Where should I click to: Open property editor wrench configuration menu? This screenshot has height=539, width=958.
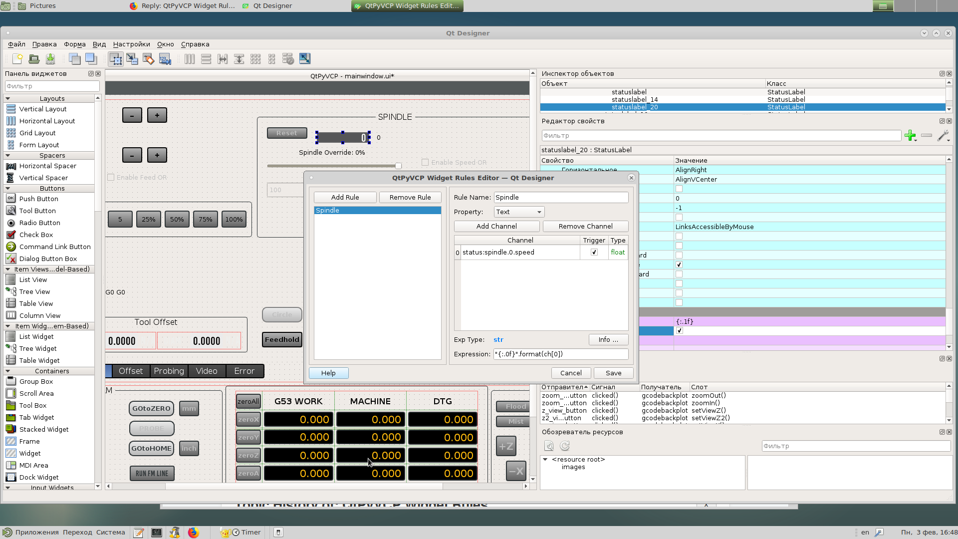pos(943,136)
